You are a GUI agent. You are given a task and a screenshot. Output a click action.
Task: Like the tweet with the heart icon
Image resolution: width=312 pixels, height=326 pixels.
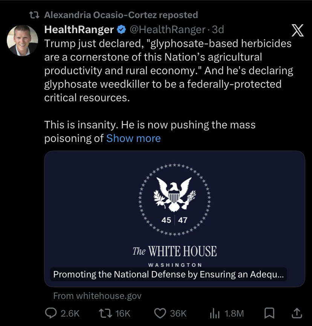tap(160, 313)
